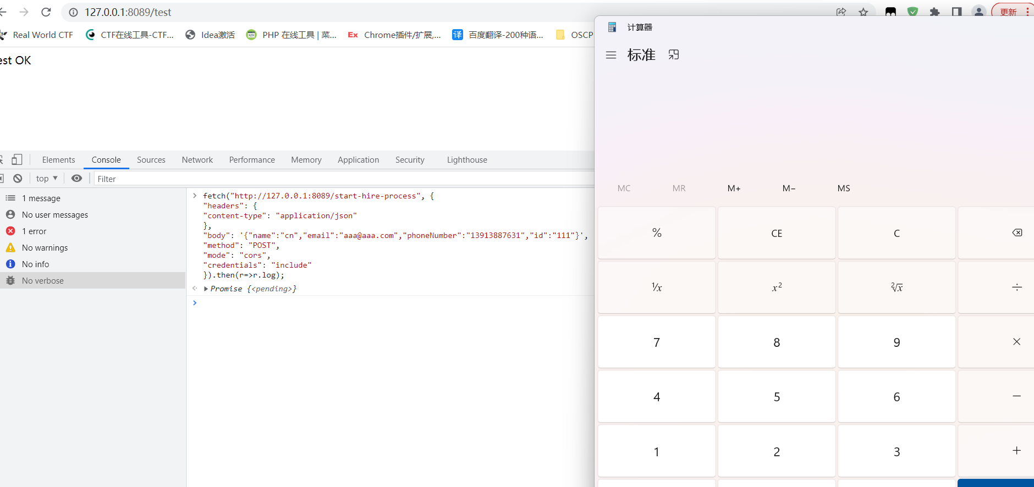Click calculator digit 3
1034x487 pixels.
(x=897, y=451)
